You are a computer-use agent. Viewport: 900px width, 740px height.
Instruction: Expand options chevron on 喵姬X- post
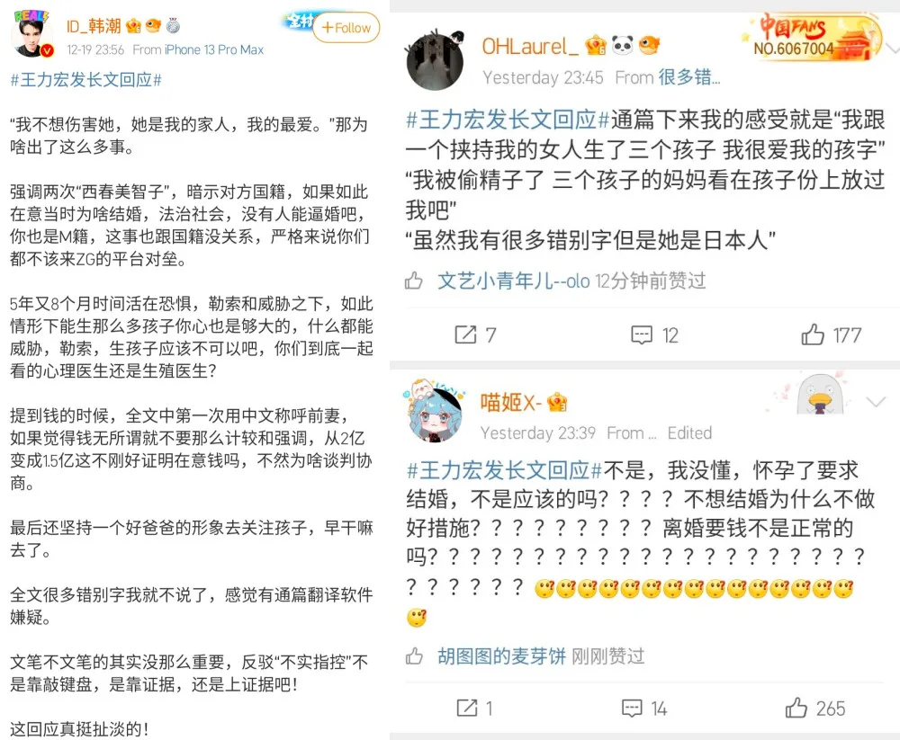[x=876, y=402]
